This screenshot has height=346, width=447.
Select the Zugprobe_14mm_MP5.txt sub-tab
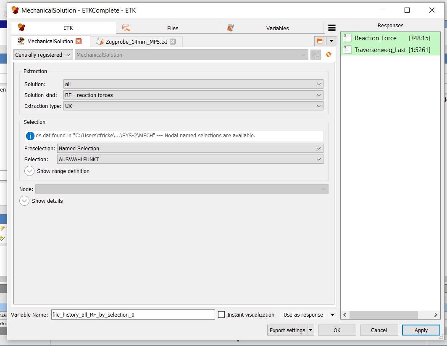136,42
